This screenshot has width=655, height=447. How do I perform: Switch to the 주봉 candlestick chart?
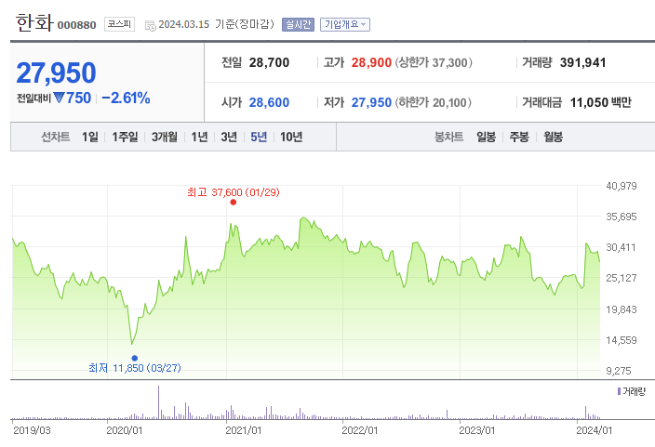point(519,137)
